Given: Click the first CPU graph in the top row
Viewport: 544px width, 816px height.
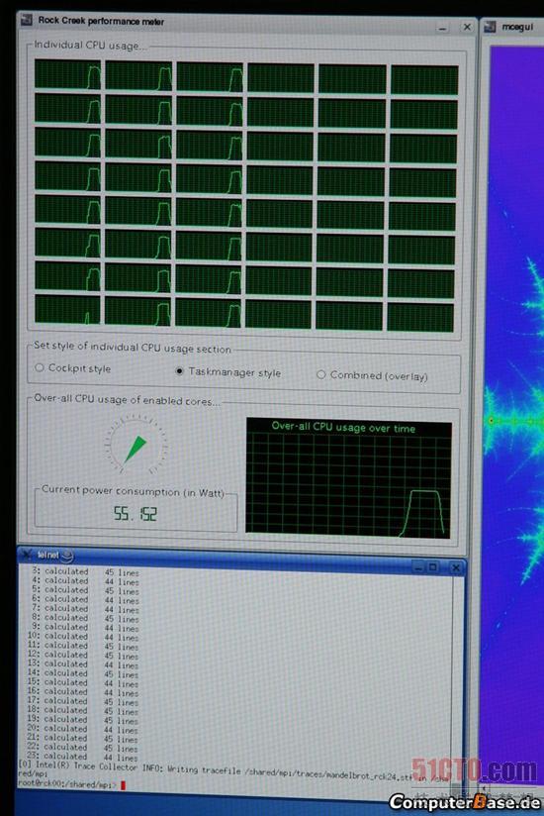Looking at the screenshot, I should click(67, 74).
